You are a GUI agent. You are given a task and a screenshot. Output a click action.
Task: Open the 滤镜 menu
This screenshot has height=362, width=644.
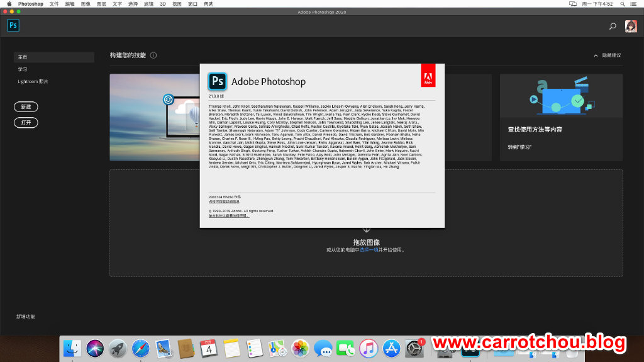149,4
